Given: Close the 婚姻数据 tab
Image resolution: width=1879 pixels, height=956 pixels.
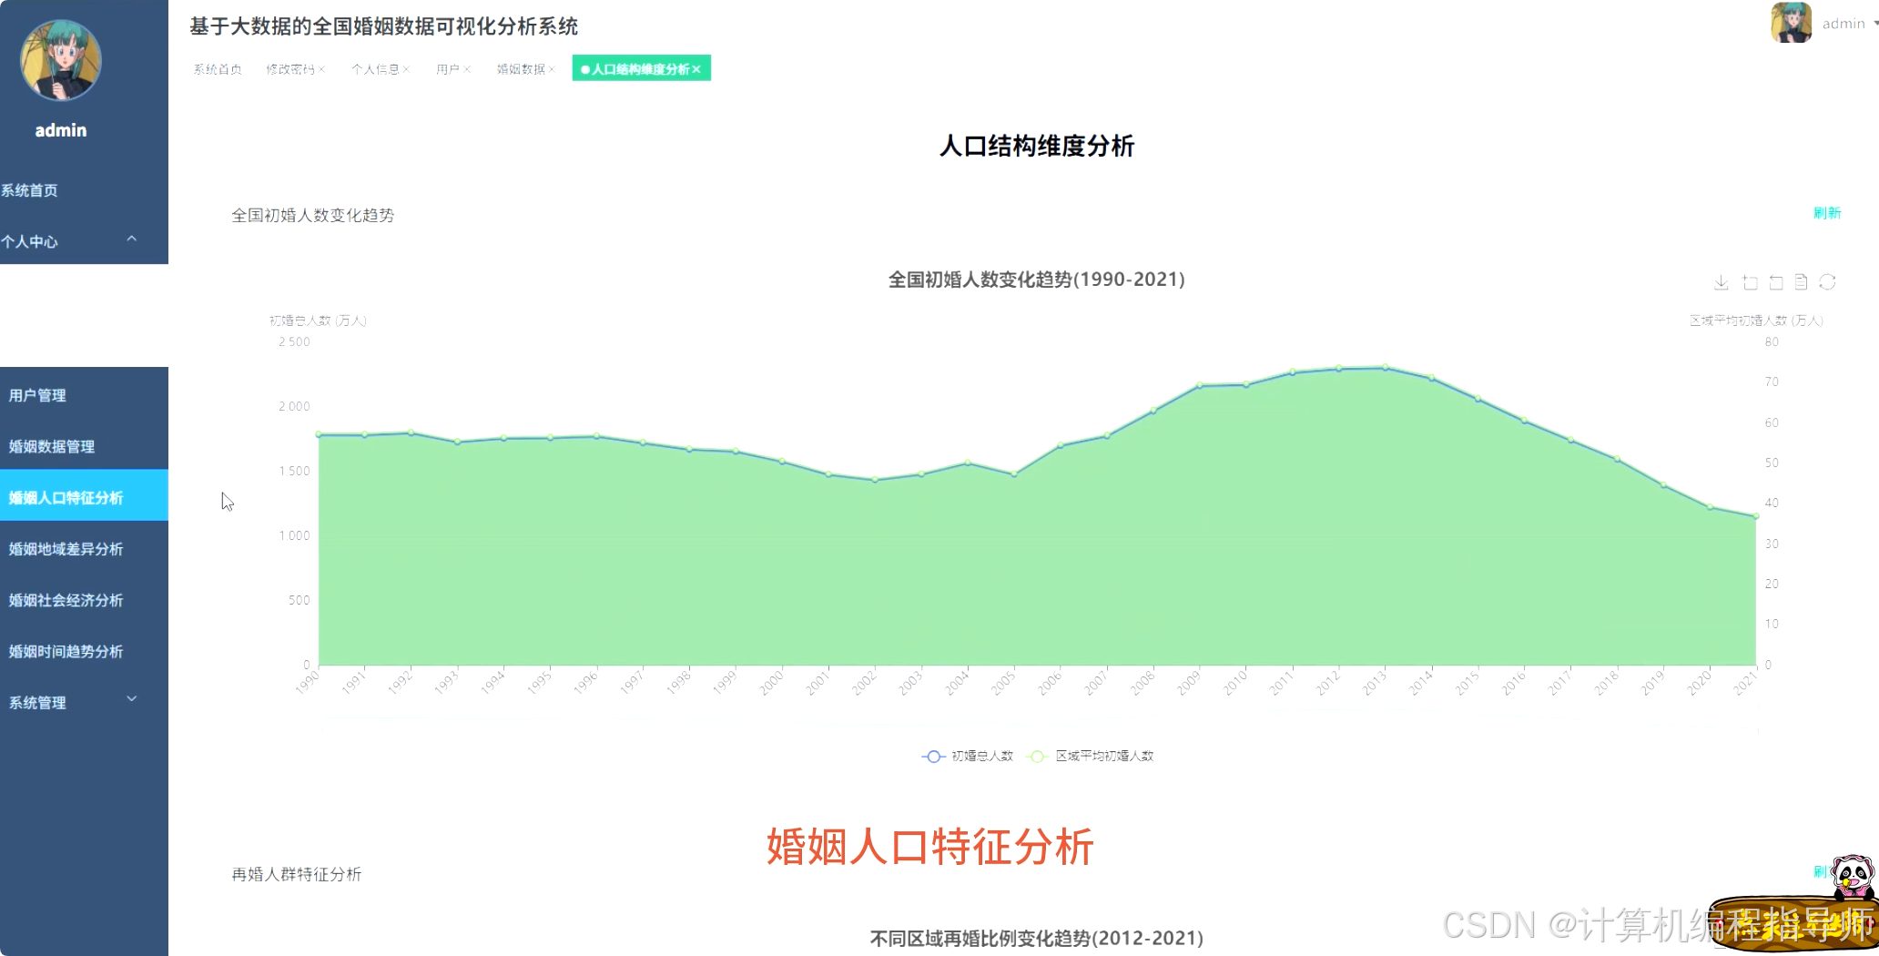Looking at the screenshot, I should click(x=552, y=69).
